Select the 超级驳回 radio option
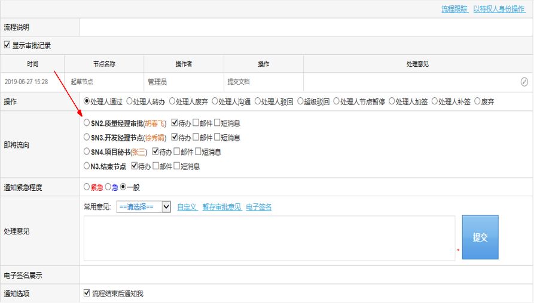534x303 pixels. coord(300,101)
